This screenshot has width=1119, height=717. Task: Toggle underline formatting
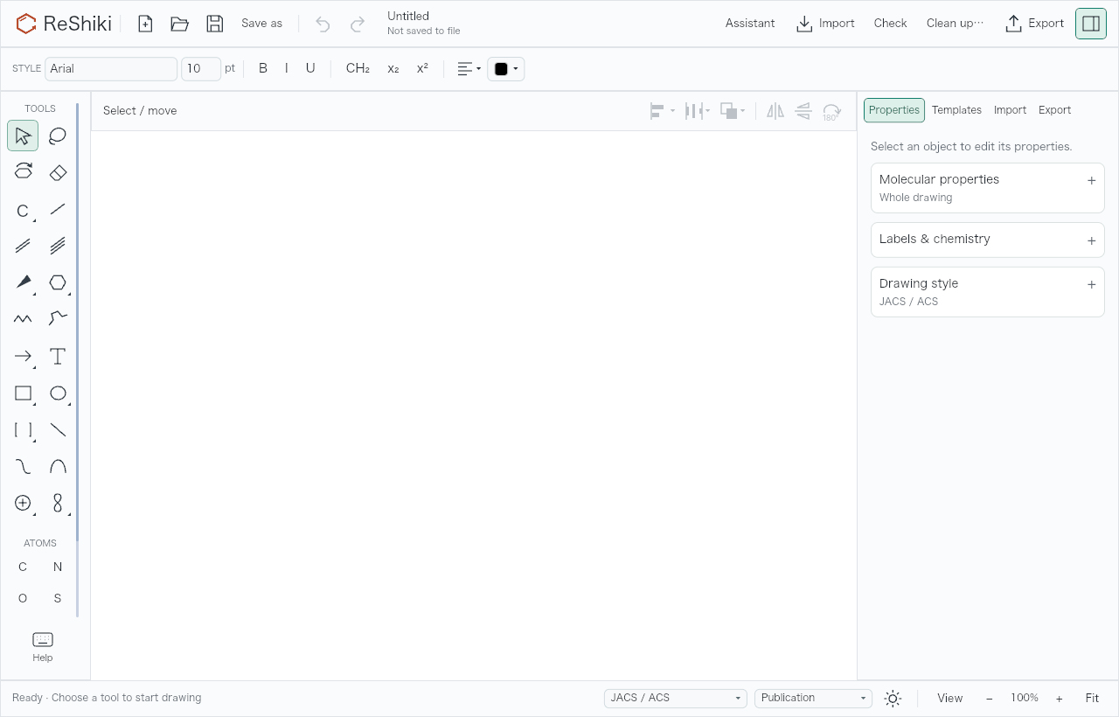coord(310,68)
